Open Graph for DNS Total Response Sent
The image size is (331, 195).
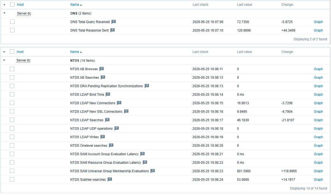click(318, 30)
